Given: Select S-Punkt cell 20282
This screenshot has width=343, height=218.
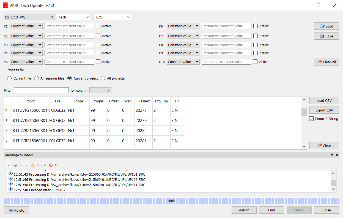Looking at the screenshot, I should (x=144, y=131).
